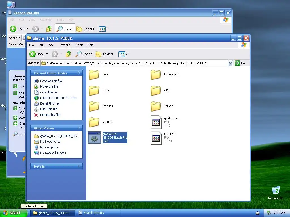Switch to Search Results taskbar button
Screen dimensions: 290x217
click(x=98, y=213)
